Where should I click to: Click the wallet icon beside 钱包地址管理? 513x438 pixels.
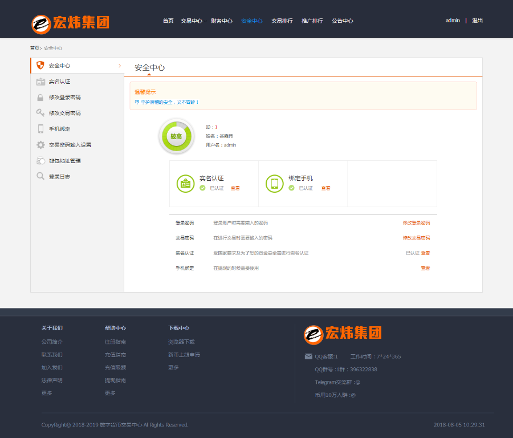[40, 160]
